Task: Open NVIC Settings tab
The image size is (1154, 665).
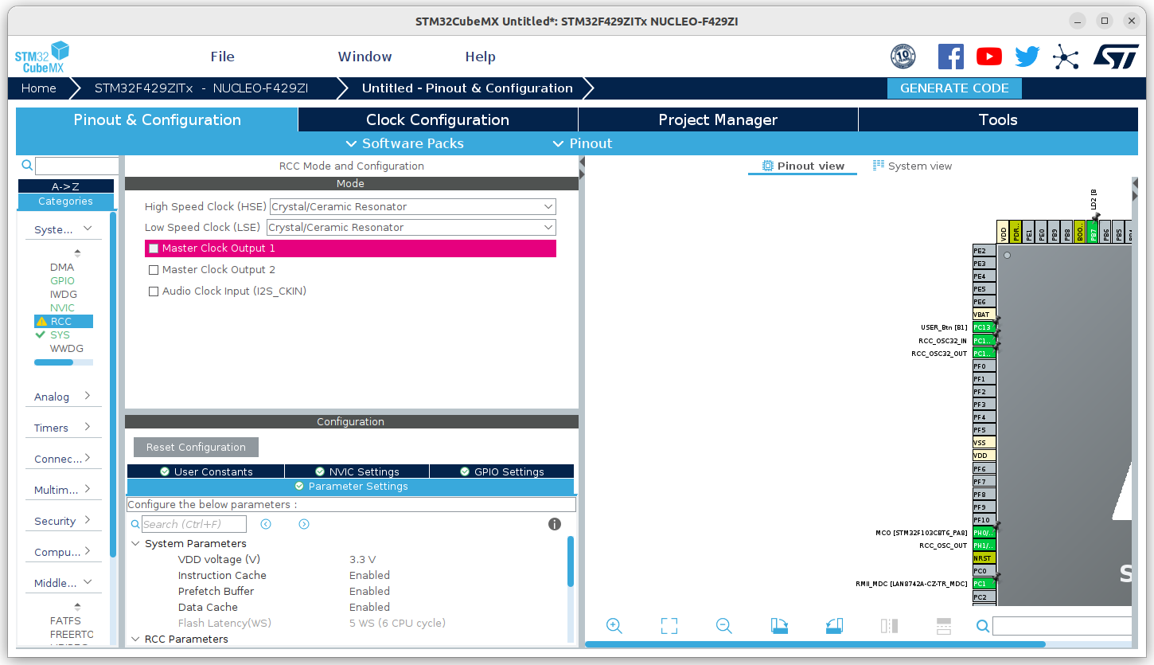Action: (x=357, y=471)
